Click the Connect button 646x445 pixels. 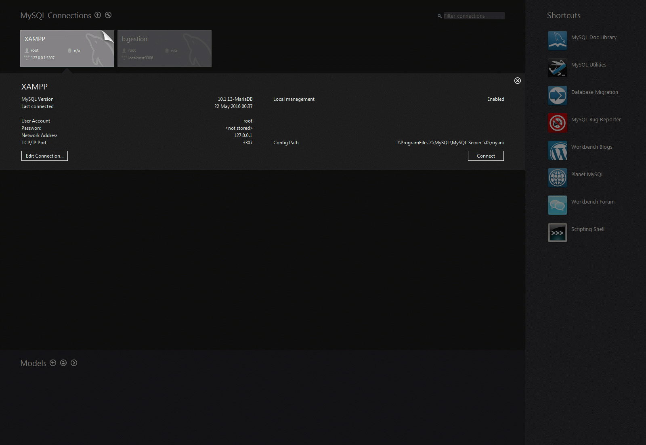486,156
